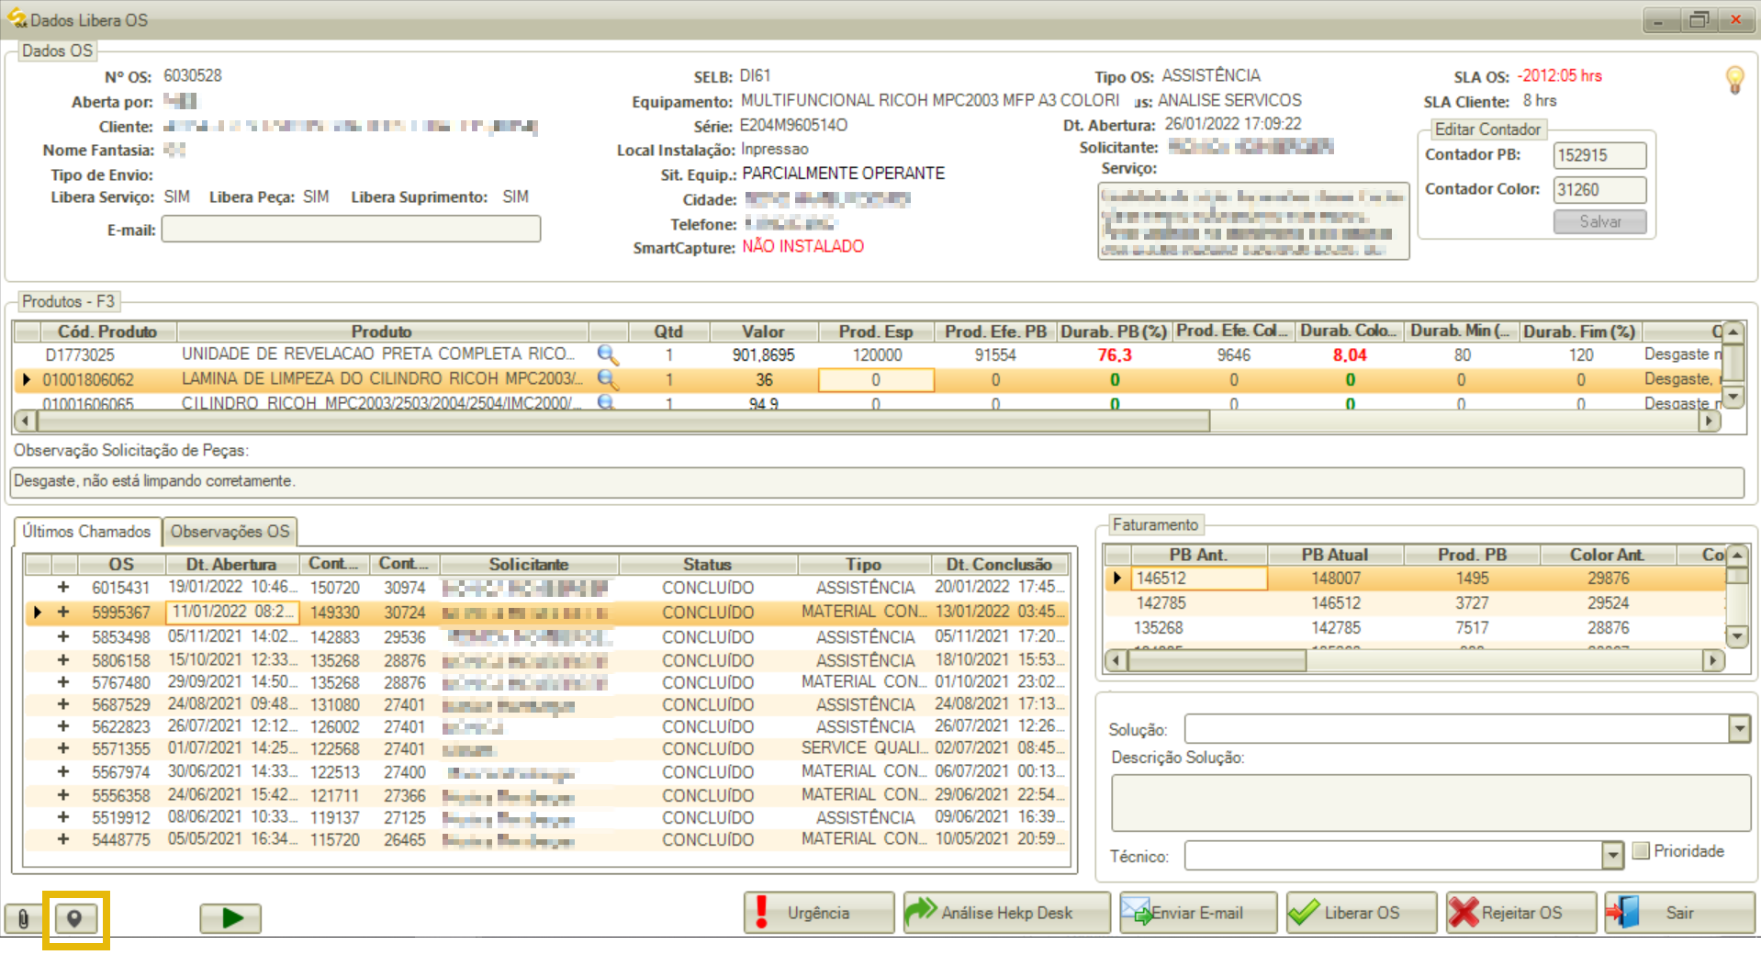The width and height of the screenshot is (1761, 966).
Task: Click Faturamento horizontal scroll-right arrow
Action: click(x=1712, y=660)
